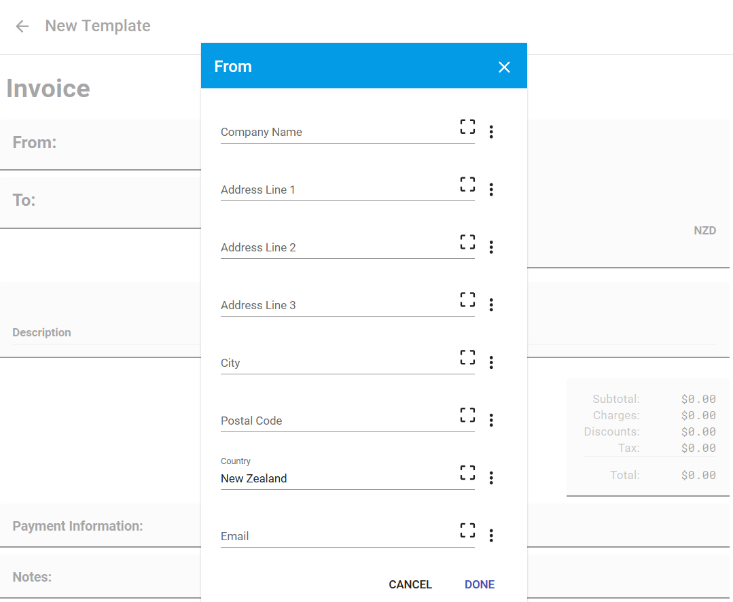The height and width of the screenshot is (602, 733).
Task: Focus the Company Name input field
Action: click(338, 132)
